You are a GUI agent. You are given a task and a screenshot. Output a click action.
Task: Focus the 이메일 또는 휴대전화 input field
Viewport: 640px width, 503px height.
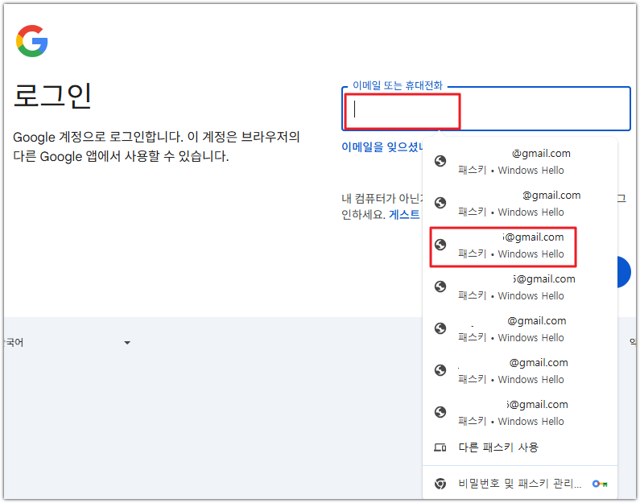485,109
